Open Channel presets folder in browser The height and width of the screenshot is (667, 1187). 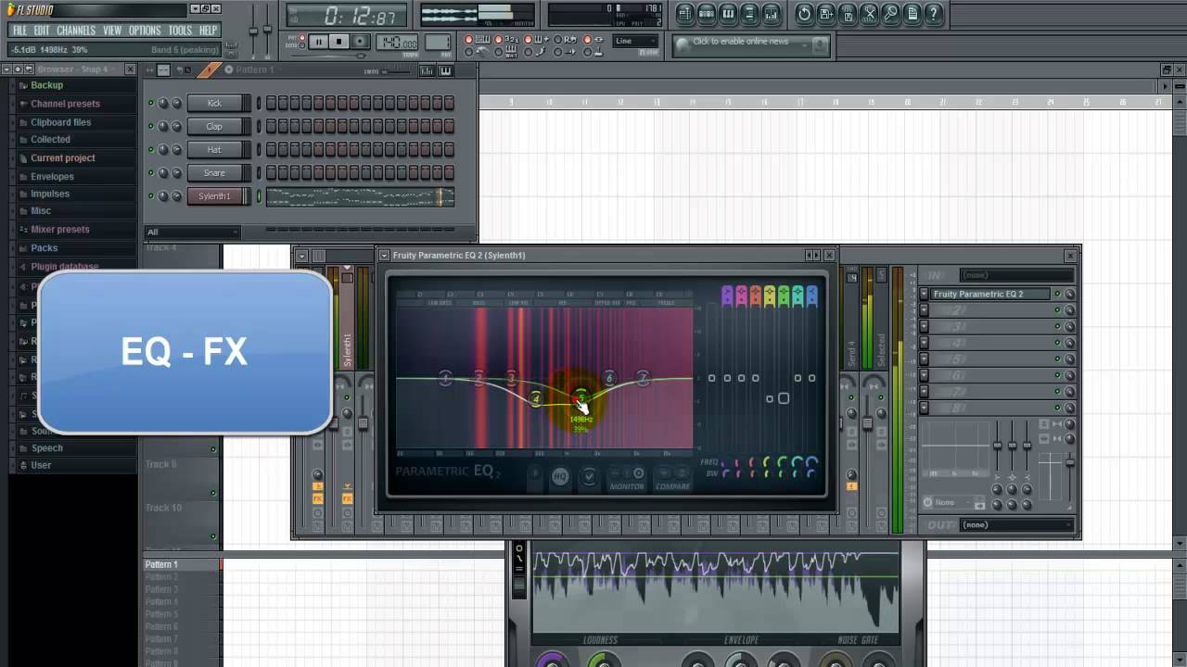point(65,104)
